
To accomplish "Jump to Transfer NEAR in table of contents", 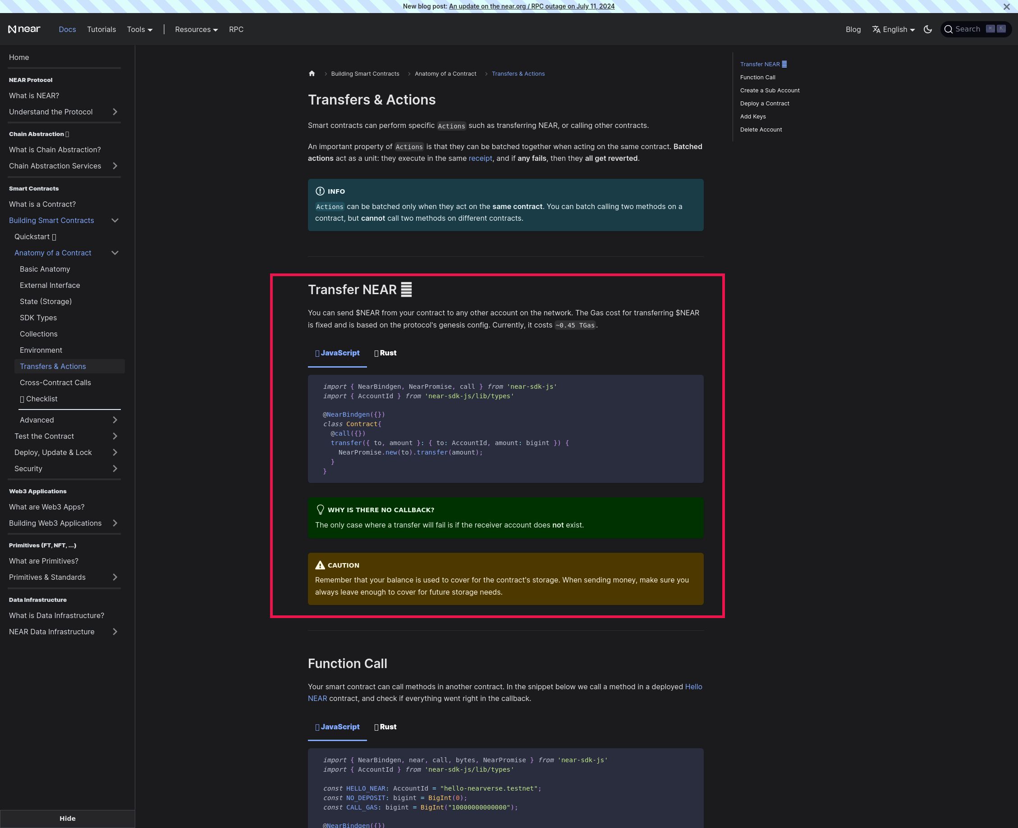I will [x=763, y=64].
